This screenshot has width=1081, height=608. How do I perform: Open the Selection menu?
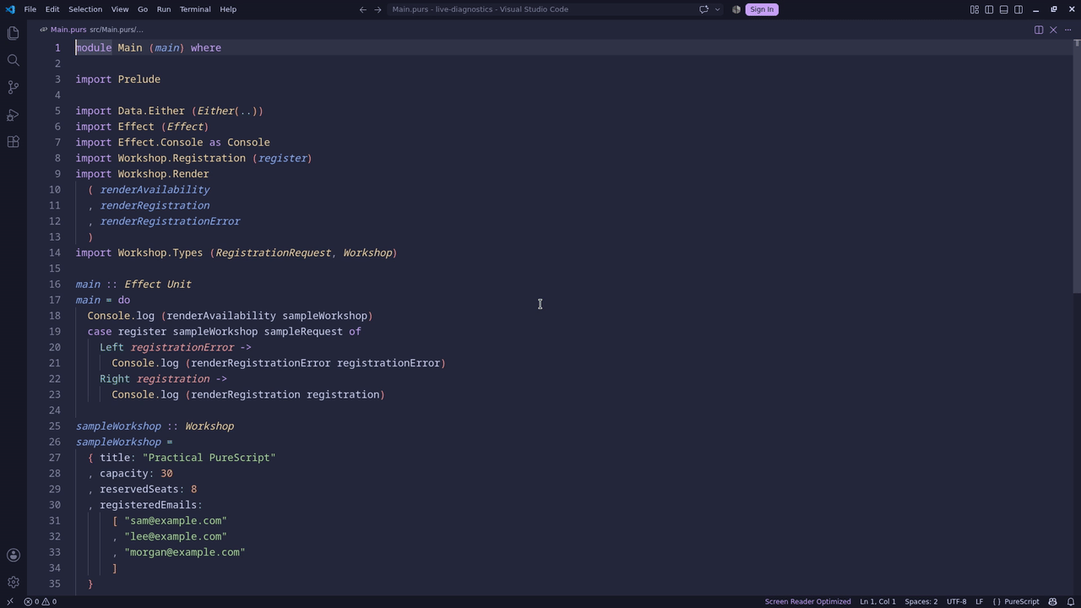[84, 9]
